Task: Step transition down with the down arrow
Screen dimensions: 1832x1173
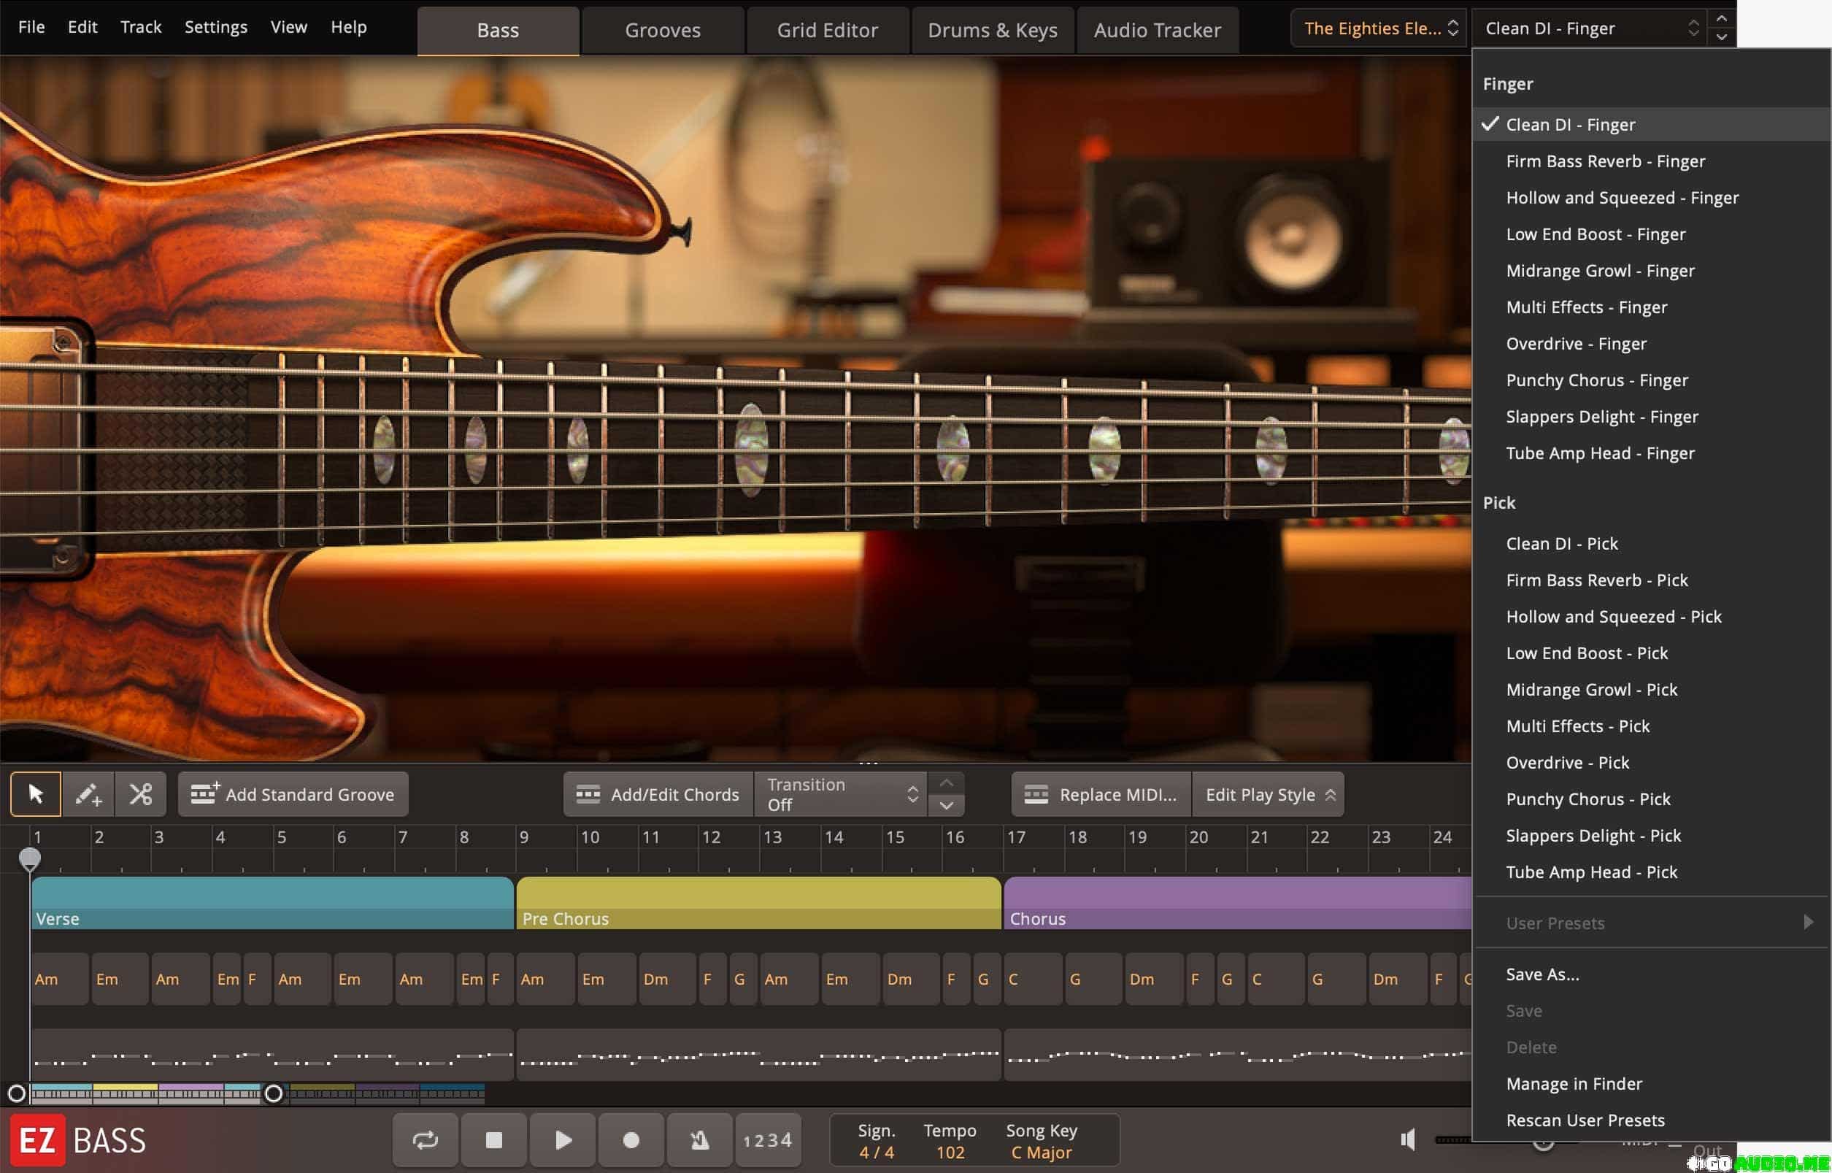Action: [x=947, y=805]
